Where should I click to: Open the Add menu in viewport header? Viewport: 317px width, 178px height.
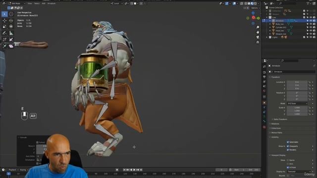[44, 3]
